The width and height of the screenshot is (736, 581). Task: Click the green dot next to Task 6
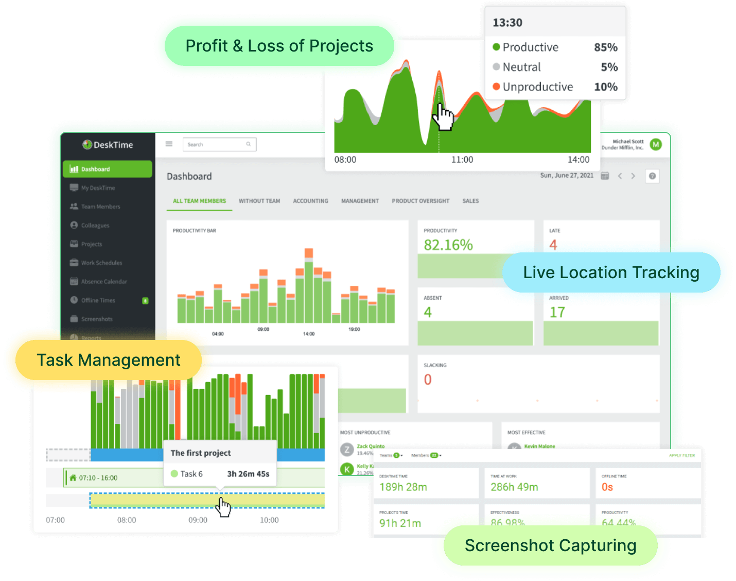click(174, 474)
